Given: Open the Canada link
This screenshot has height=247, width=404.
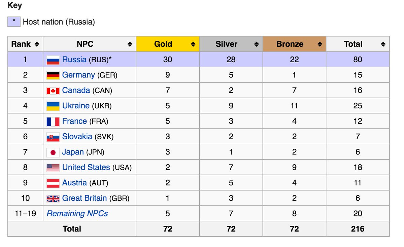Looking at the screenshot, I should tap(76, 91).
